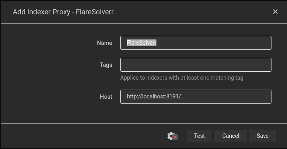
Task: Click the red x badge on the gear
Action: point(175,137)
